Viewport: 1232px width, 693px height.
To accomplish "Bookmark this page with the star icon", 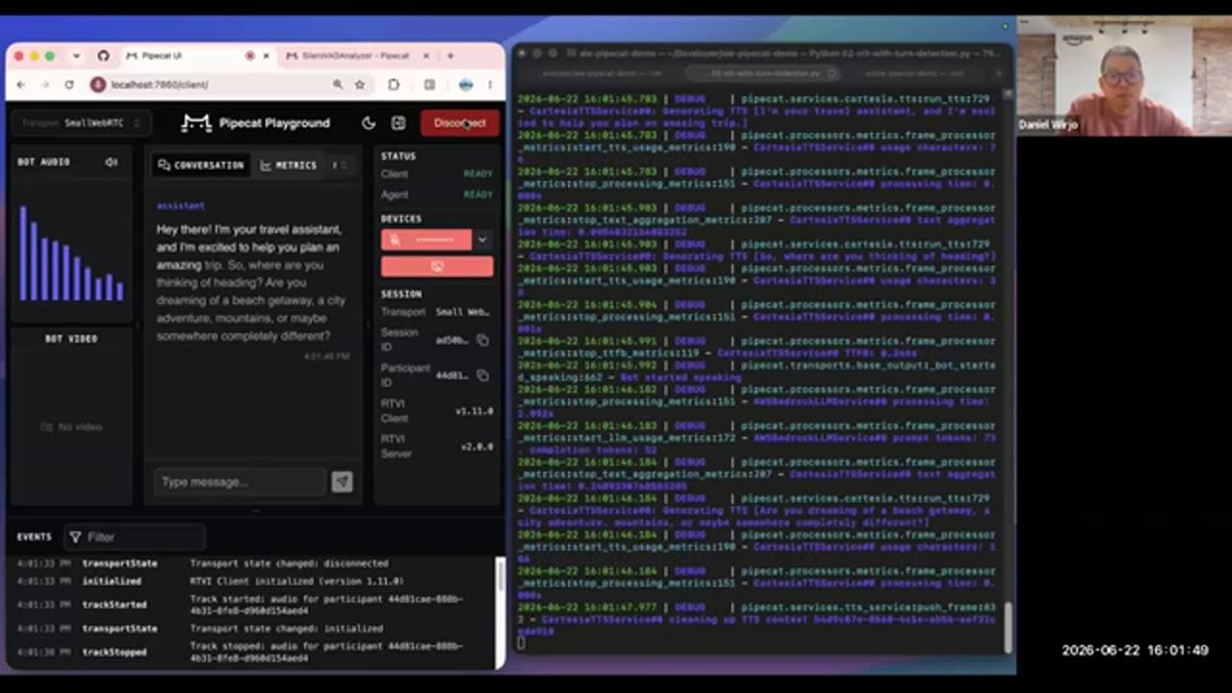I will click(360, 85).
